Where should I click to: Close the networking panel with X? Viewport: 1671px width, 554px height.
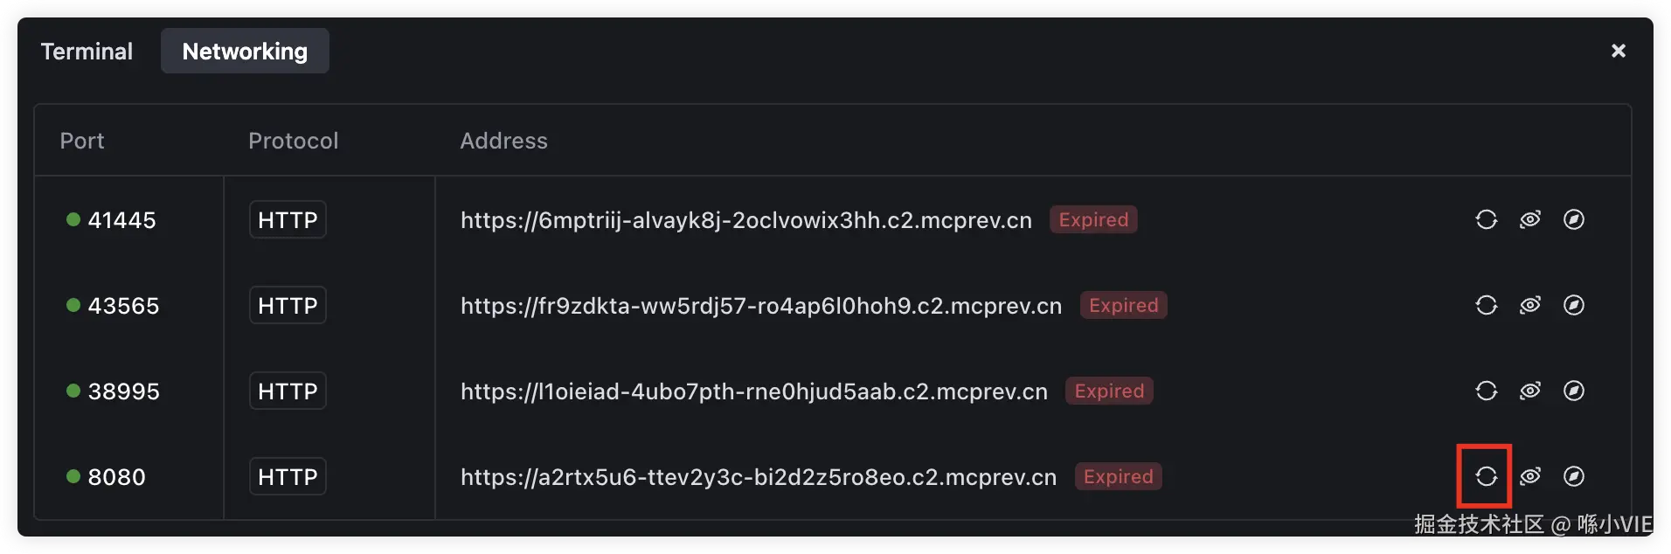tap(1618, 51)
